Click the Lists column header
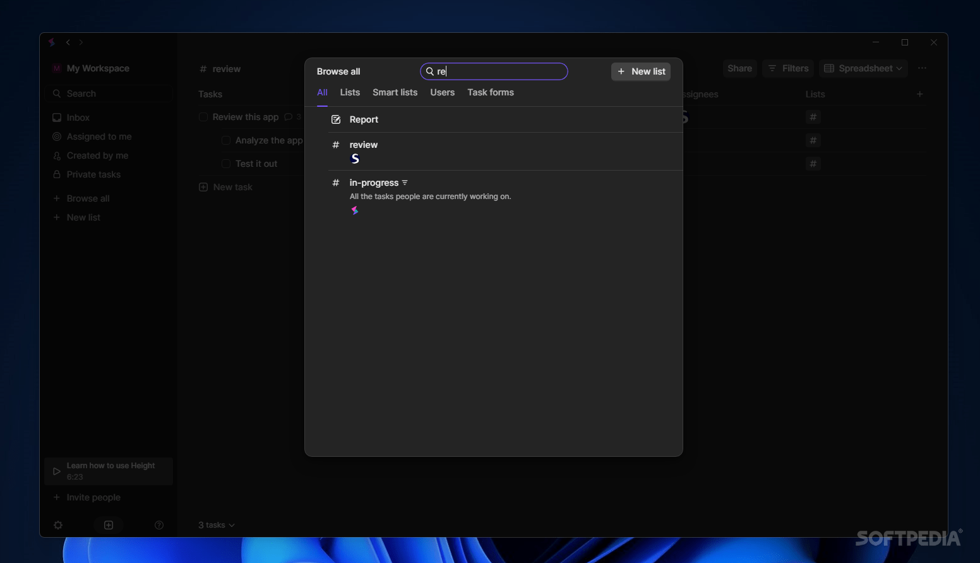This screenshot has height=563, width=980. pyautogui.click(x=815, y=94)
